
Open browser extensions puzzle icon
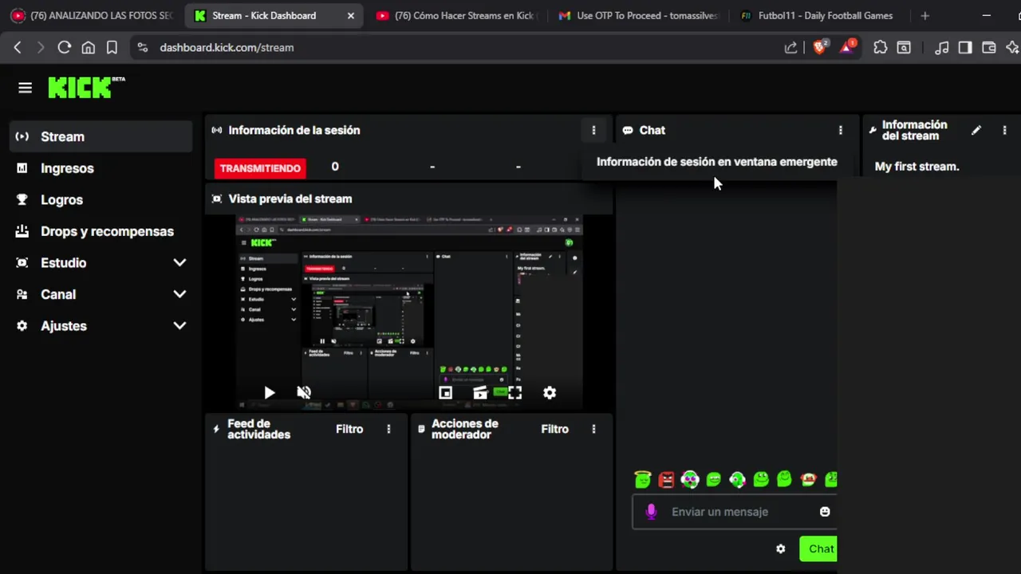coord(881,48)
